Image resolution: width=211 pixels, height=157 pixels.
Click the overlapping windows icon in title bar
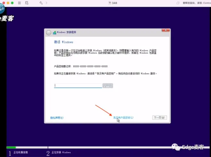click(x=178, y=3)
